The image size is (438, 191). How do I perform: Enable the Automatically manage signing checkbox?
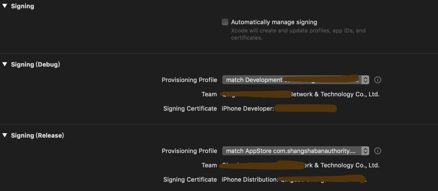[225, 22]
